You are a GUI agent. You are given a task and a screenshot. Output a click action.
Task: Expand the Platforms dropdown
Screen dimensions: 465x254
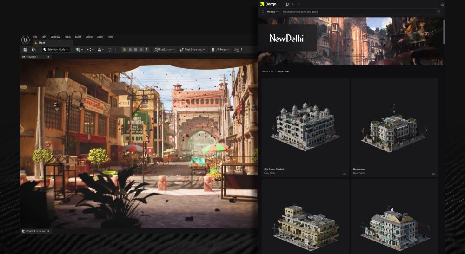click(x=163, y=49)
